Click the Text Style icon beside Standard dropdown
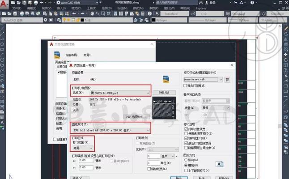Image resolution: width=289 pixels, height=179 pixels. pos(157,13)
